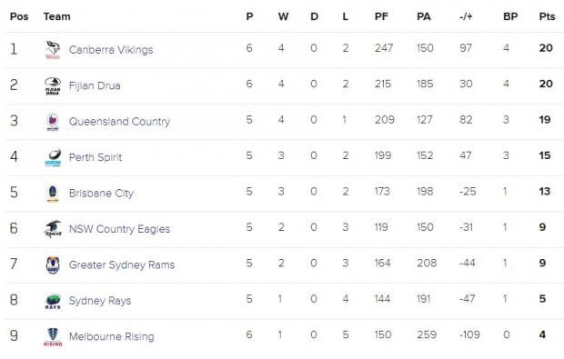Click the Queensland Country team logo
The image size is (564, 359).
pos(53,122)
